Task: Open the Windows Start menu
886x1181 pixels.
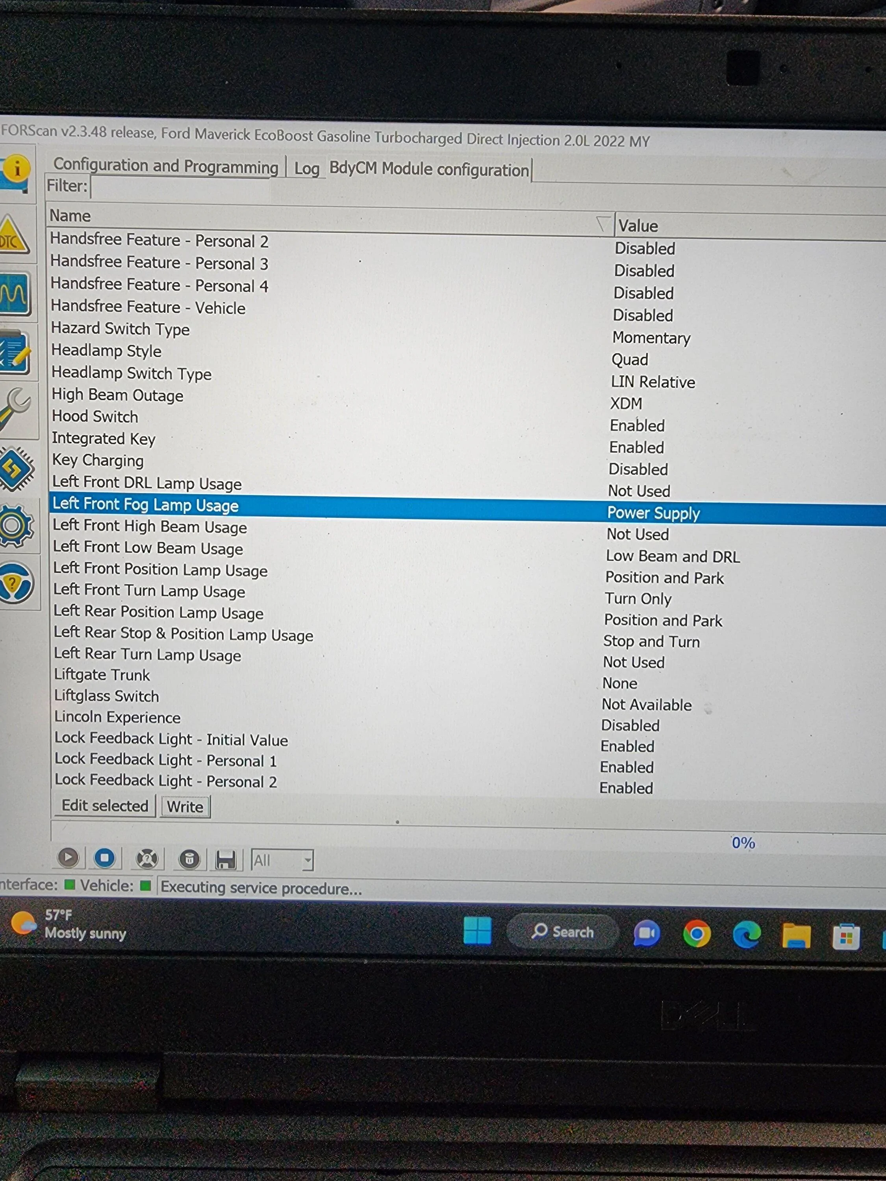Action: click(x=477, y=931)
